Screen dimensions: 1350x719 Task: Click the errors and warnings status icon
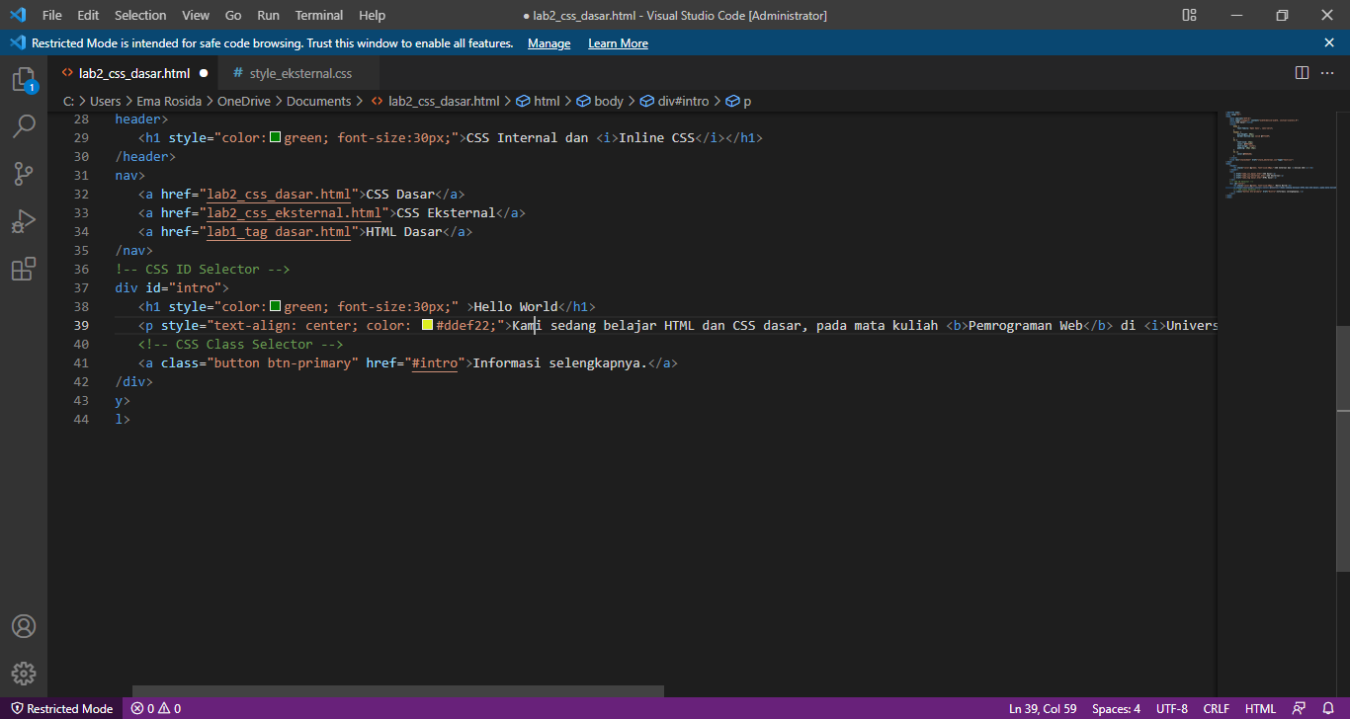coord(155,708)
